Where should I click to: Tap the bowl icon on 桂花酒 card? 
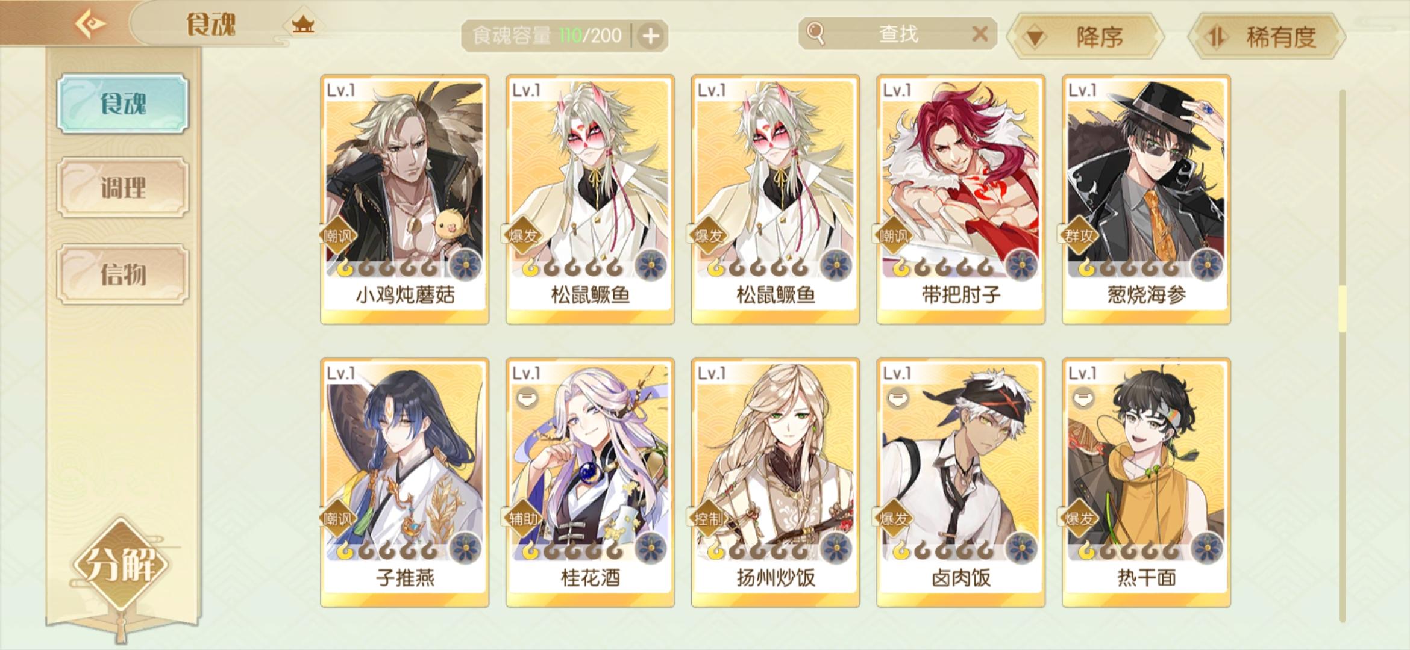pyautogui.click(x=527, y=399)
